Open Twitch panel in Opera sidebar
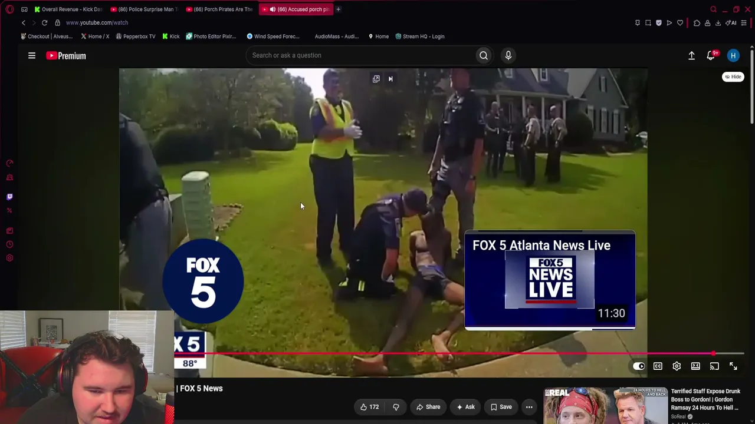Image resolution: width=755 pixels, height=424 pixels. (x=9, y=197)
